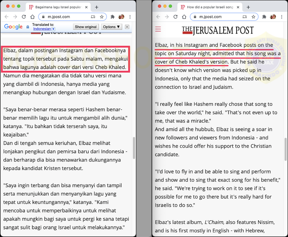The width and height of the screenshot is (288, 237).
Task: Click the text 'connection to Israel and Judaism.'
Action: click(194, 87)
